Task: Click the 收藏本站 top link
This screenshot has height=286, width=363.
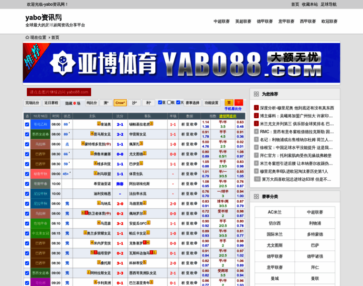Action: coord(310,4)
